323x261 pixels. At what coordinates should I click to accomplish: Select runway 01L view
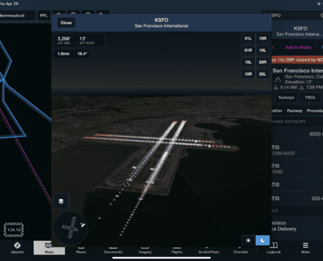tap(248, 38)
